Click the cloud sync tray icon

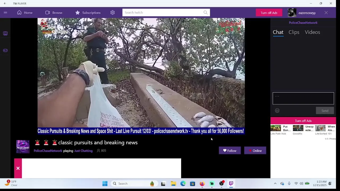click(282, 184)
